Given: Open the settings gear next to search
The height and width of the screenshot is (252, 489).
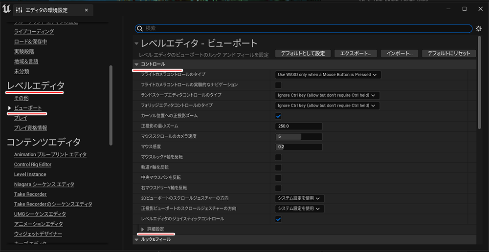Looking at the screenshot, I should 479,29.
